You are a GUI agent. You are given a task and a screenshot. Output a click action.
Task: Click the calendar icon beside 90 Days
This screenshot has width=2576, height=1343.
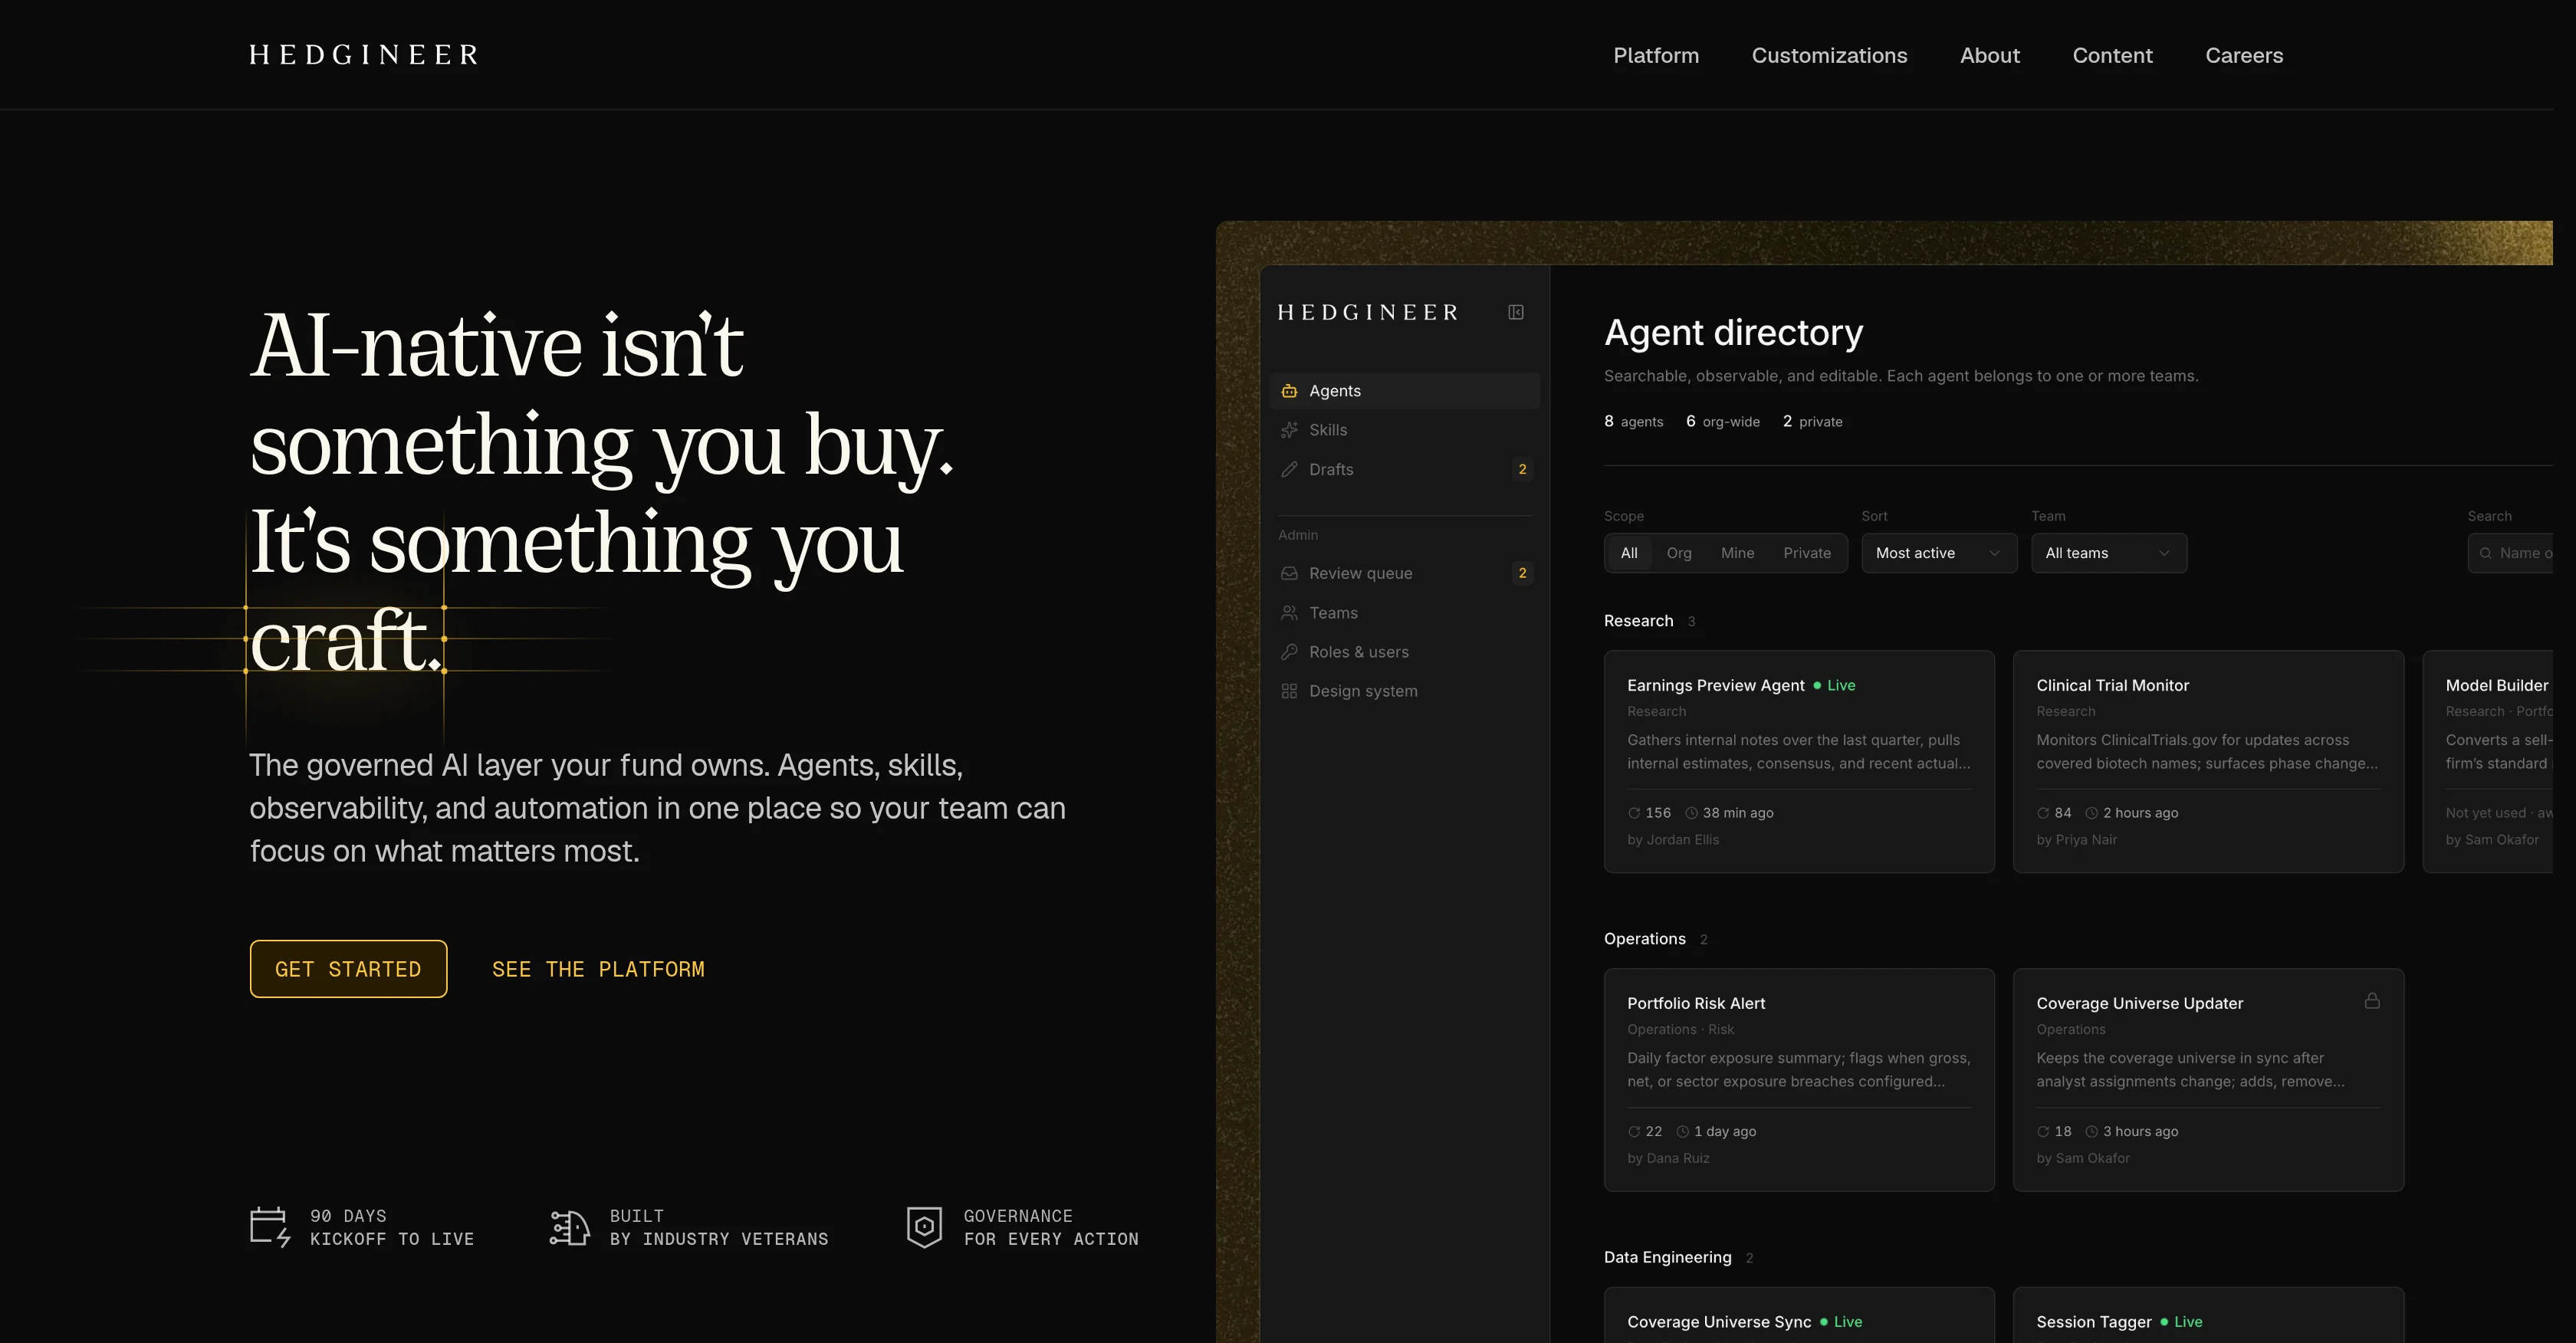270,1227
